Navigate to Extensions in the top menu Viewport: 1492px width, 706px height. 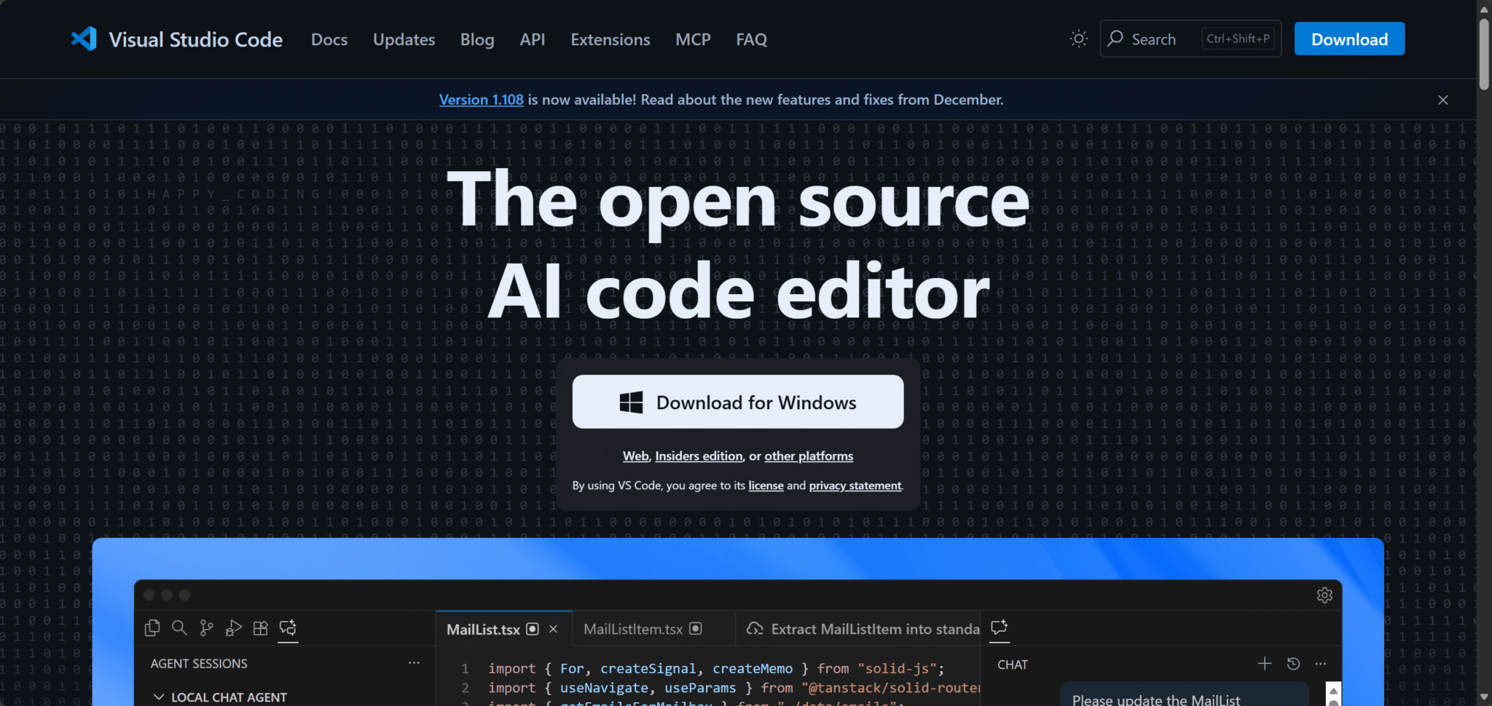point(610,39)
